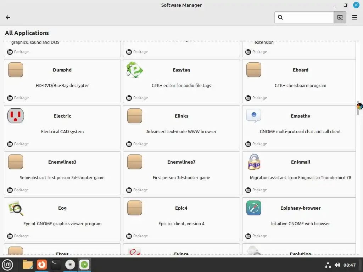Select 'Advanced text-mode WWW browser' description

tap(181, 132)
